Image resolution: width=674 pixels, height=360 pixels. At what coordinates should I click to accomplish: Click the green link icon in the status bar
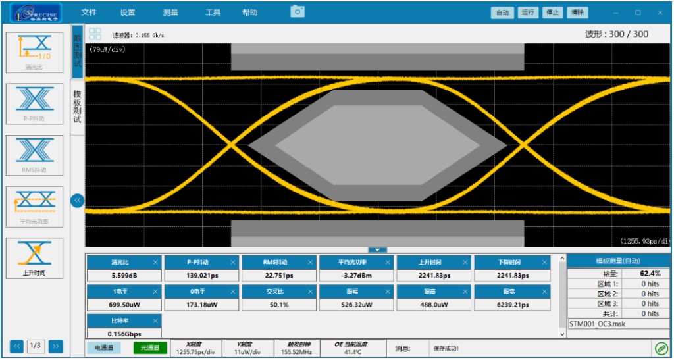coord(660,348)
